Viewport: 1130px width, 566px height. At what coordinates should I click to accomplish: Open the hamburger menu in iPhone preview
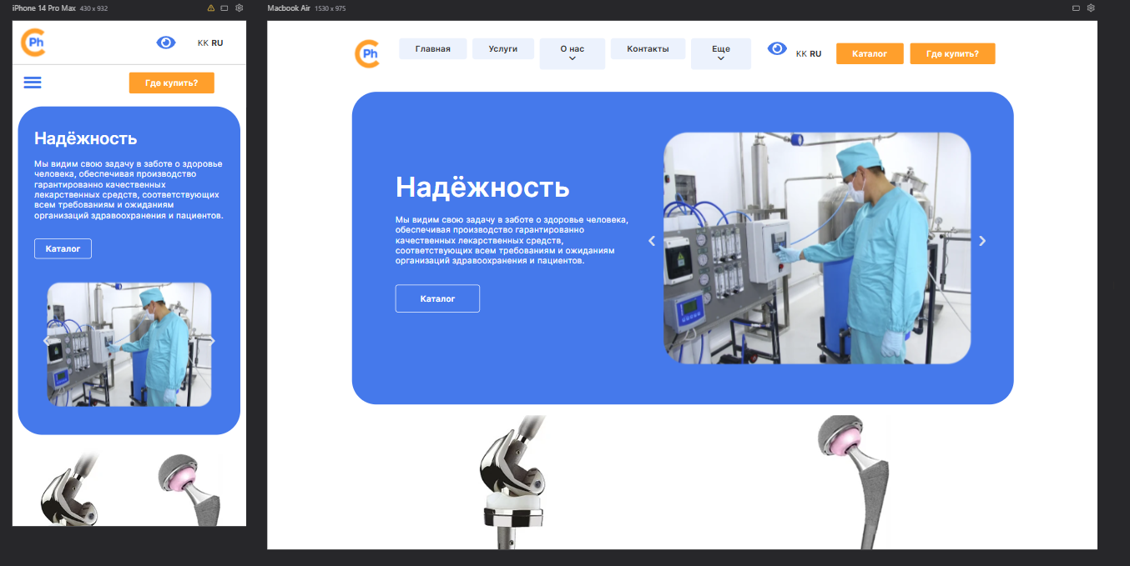[x=33, y=83]
